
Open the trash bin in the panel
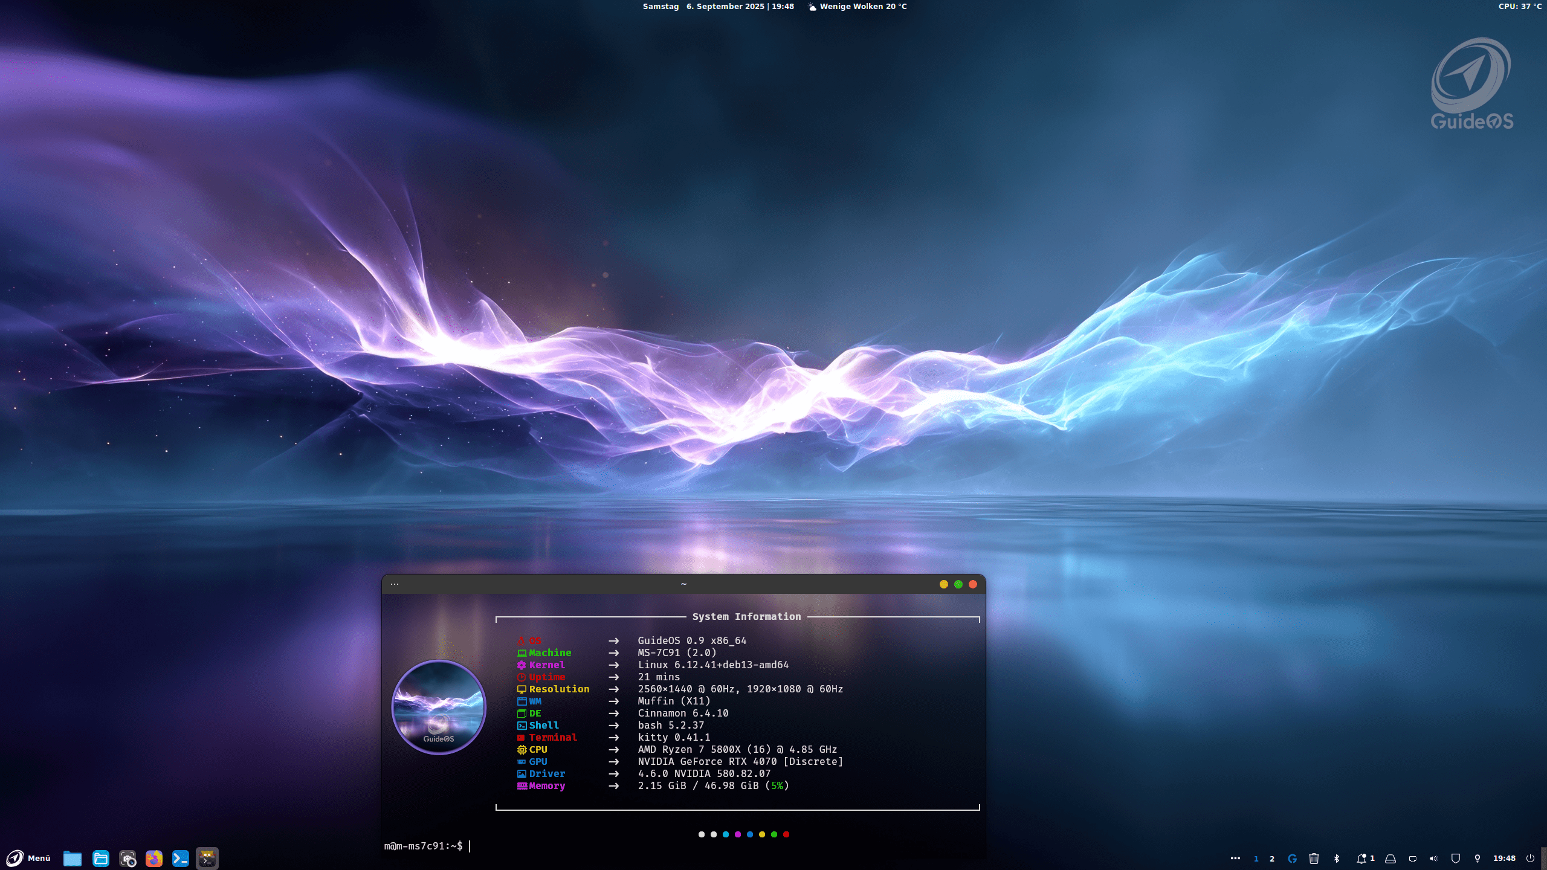[x=1314, y=859]
